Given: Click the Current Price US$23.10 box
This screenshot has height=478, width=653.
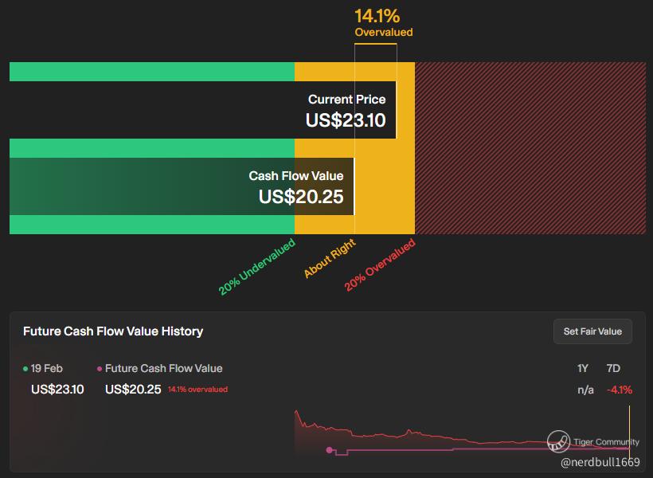Looking at the screenshot, I should tap(346, 111).
